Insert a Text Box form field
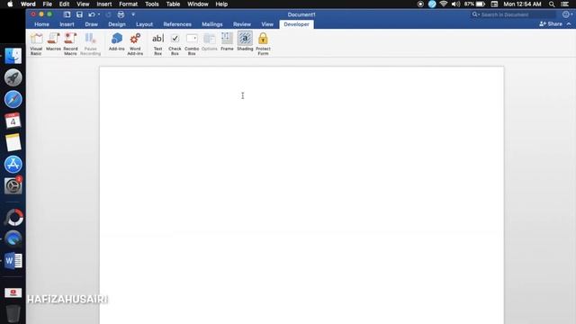Image resolution: width=576 pixels, height=324 pixels. tap(157, 43)
